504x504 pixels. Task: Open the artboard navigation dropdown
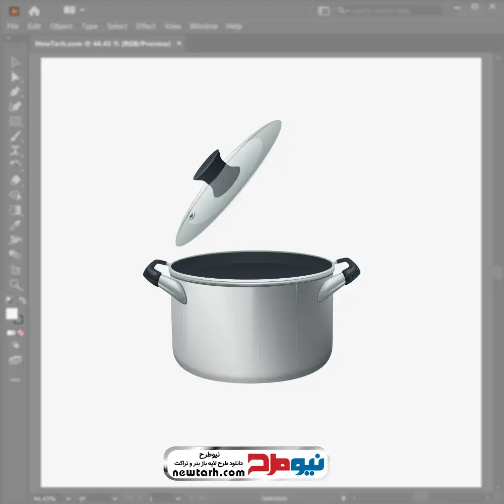[176, 498]
